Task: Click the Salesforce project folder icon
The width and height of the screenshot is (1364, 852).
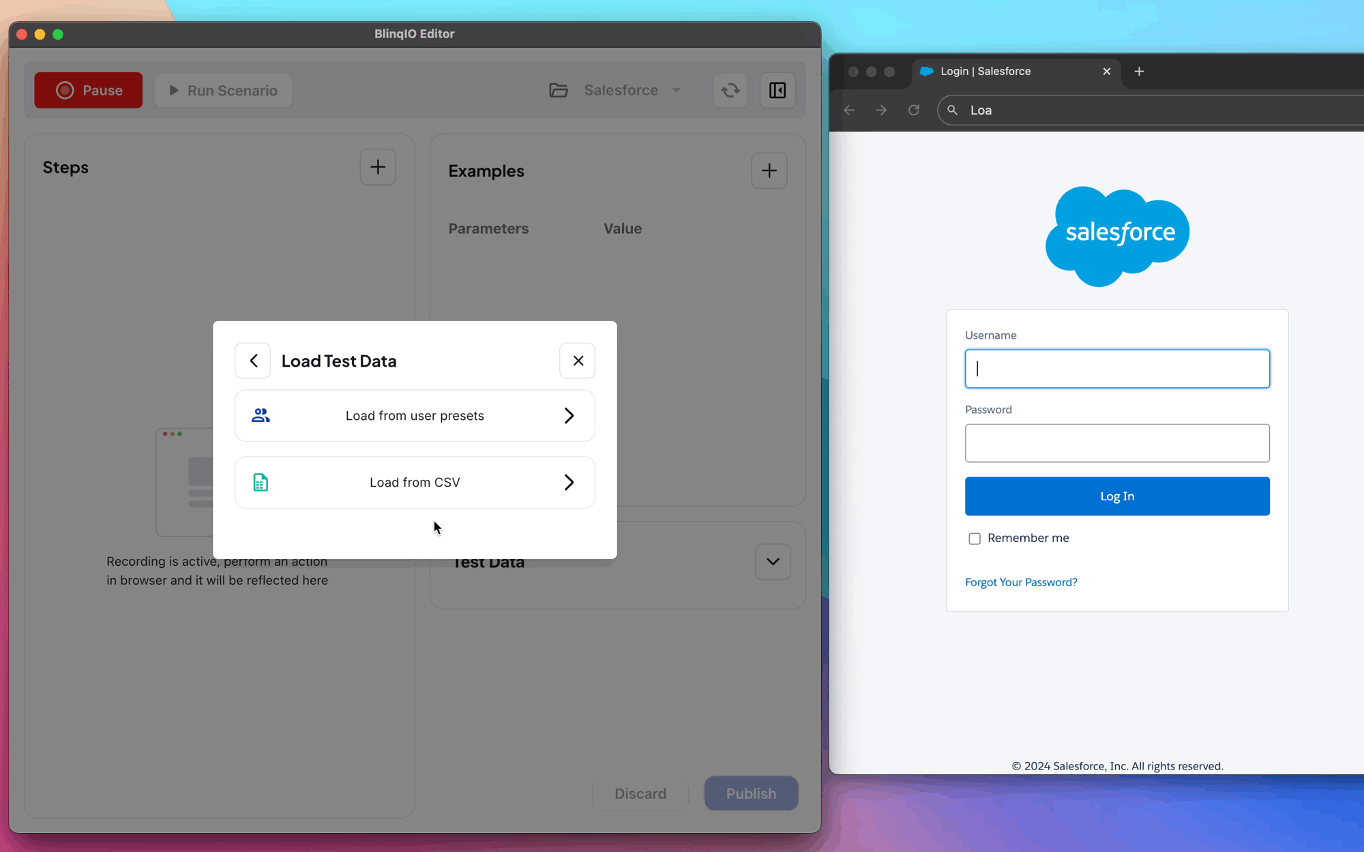Action: point(559,90)
